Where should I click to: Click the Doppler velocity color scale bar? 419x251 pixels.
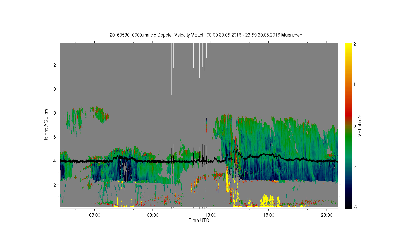click(348, 126)
